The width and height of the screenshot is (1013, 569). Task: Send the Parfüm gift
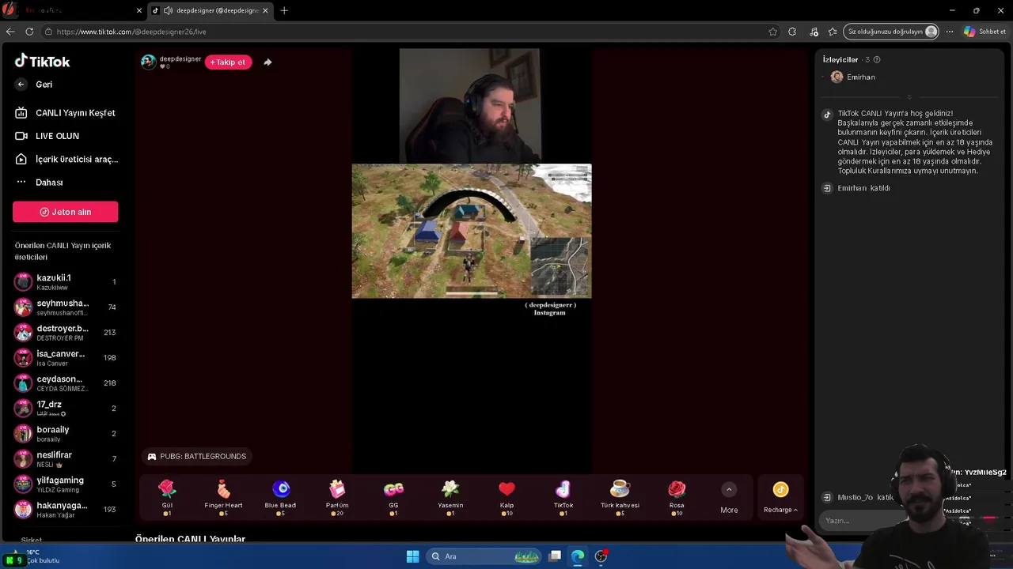point(337,498)
